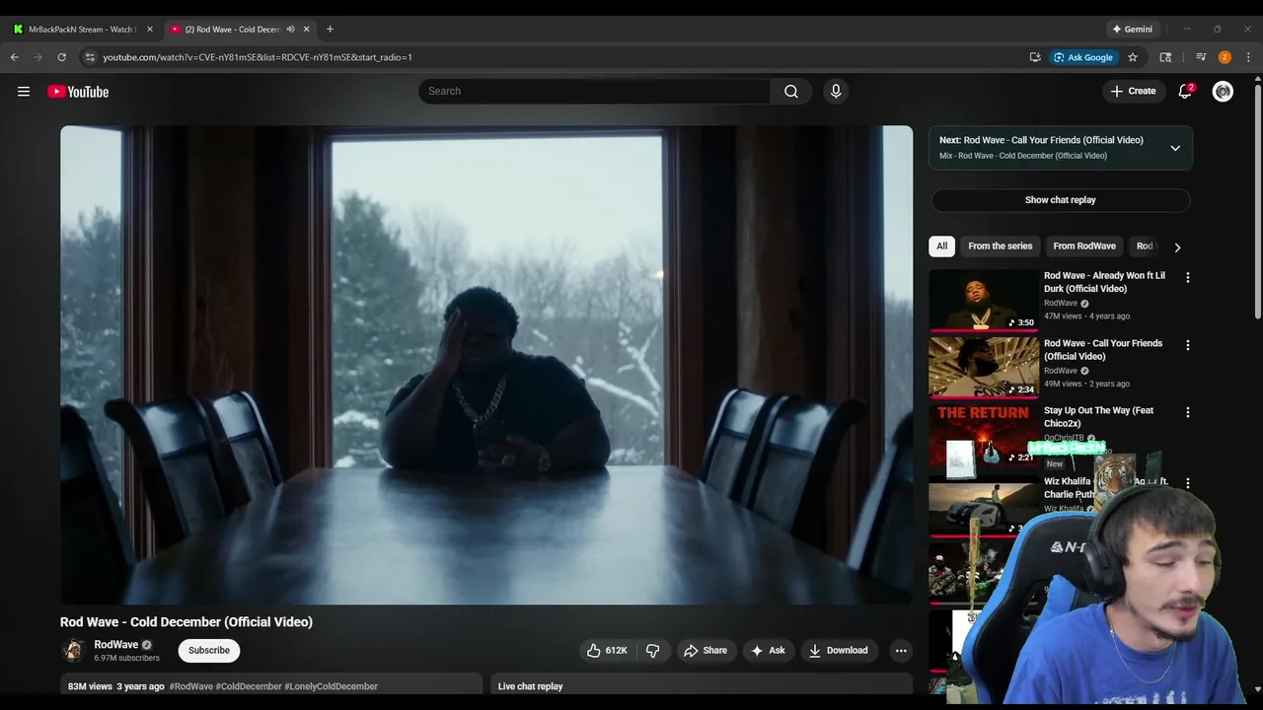
Task: Open Ask AI for this video
Action: point(769,650)
